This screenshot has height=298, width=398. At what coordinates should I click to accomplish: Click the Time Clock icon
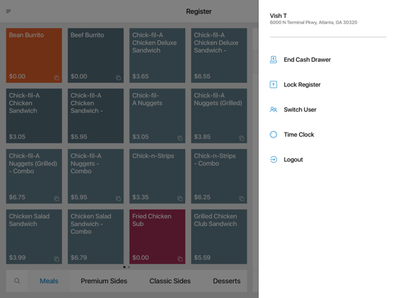coord(273,135)
